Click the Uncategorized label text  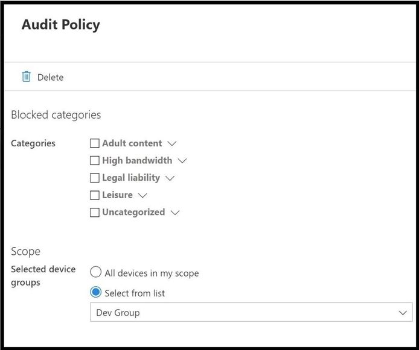(133, 212)
